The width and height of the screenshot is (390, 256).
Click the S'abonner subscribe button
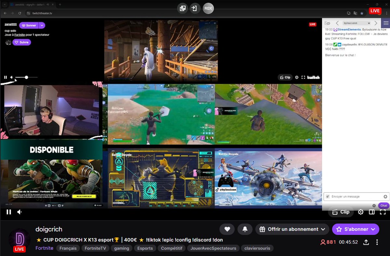pyautogui.click(x=356, y=229)
